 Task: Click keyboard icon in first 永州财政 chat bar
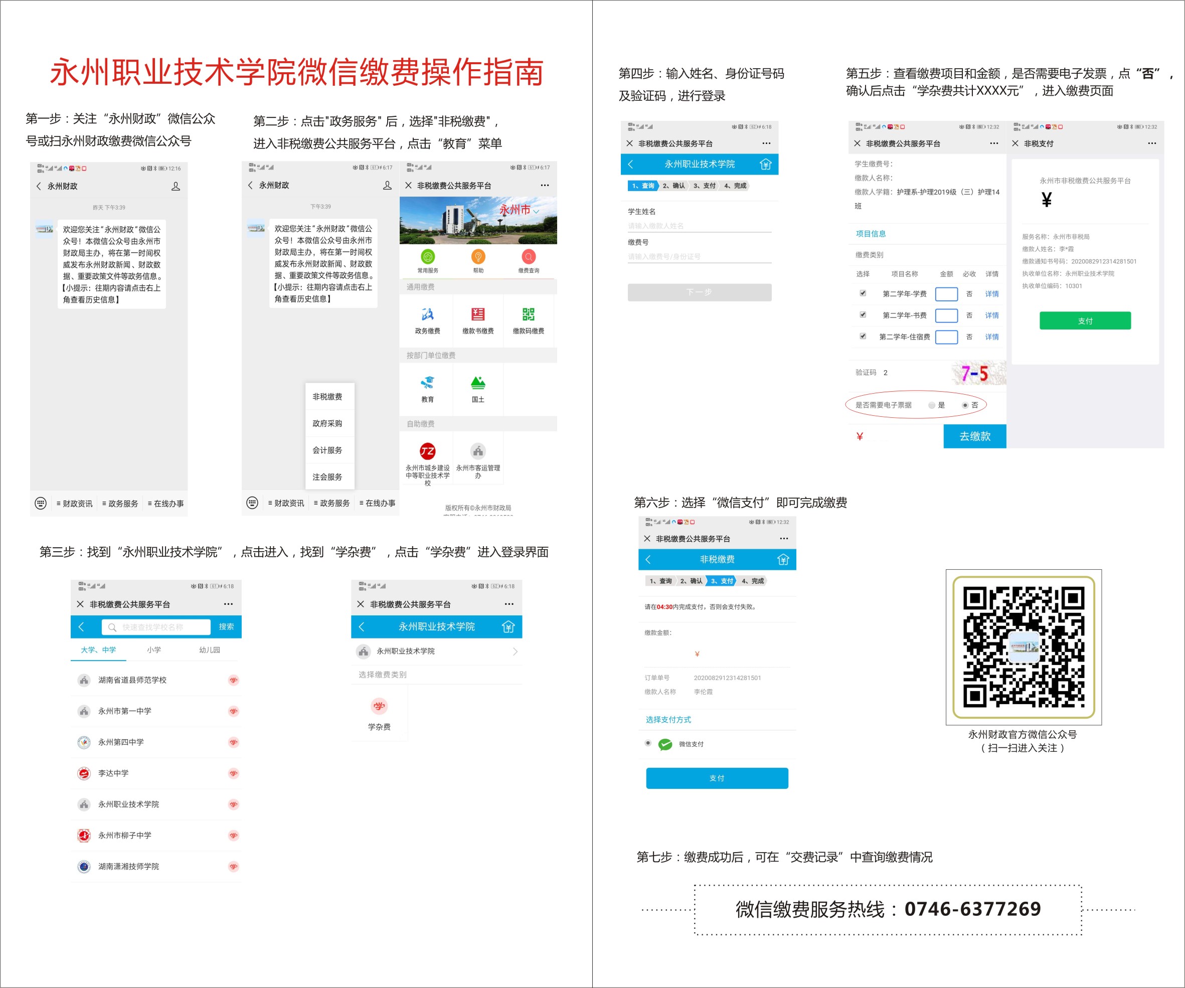tap(41, 504)
